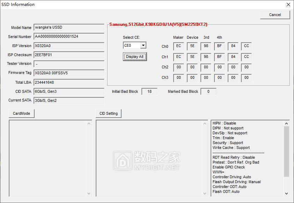Click the 'Controller ODT: Auto' line

tap(229, 187)
